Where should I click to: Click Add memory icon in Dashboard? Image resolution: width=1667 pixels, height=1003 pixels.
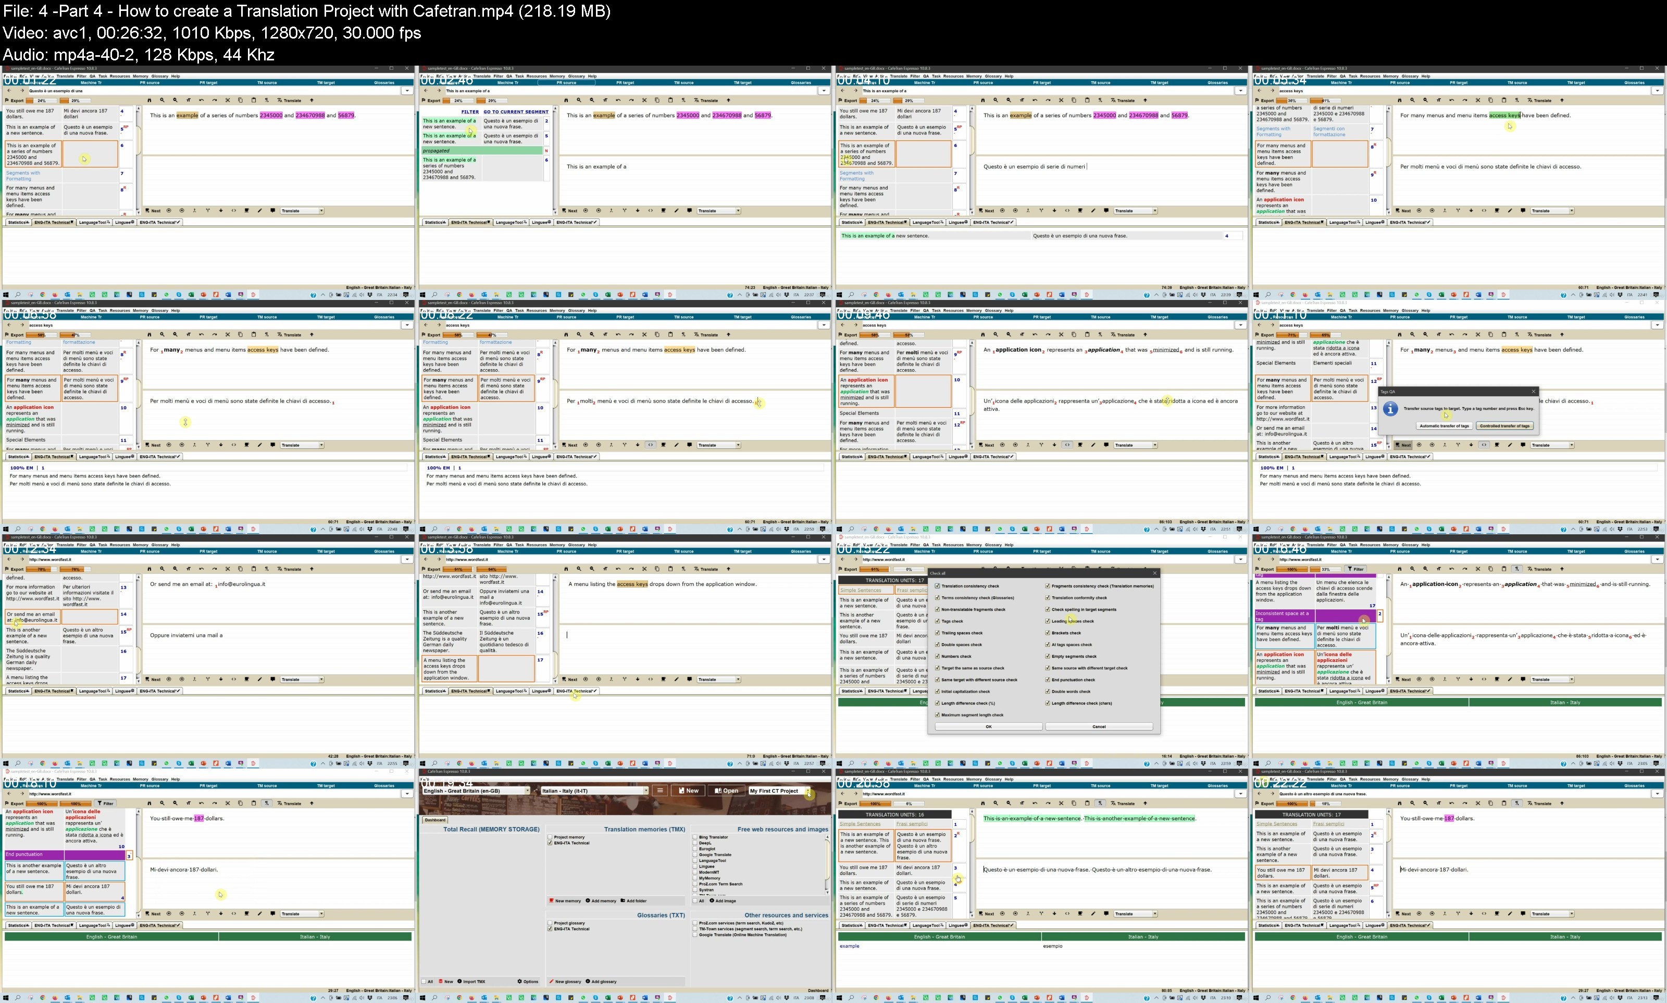(588, 901)
